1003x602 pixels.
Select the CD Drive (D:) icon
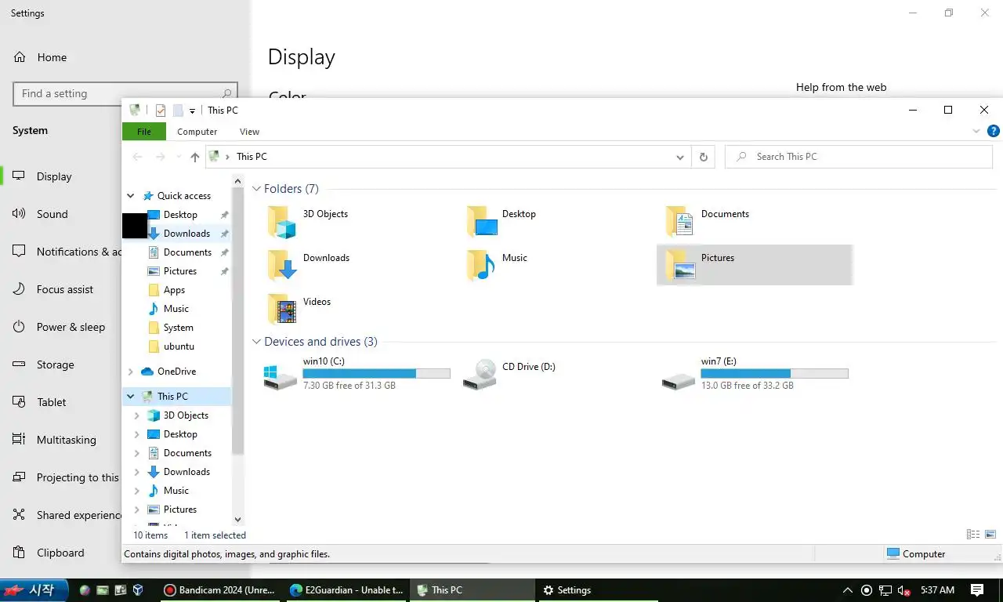(x=480, y=374)
